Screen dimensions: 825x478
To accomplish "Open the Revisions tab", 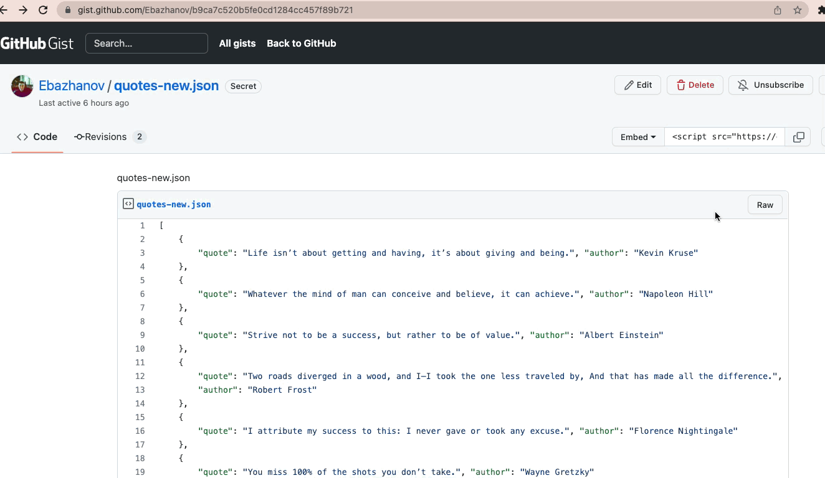I will (110, 137).
